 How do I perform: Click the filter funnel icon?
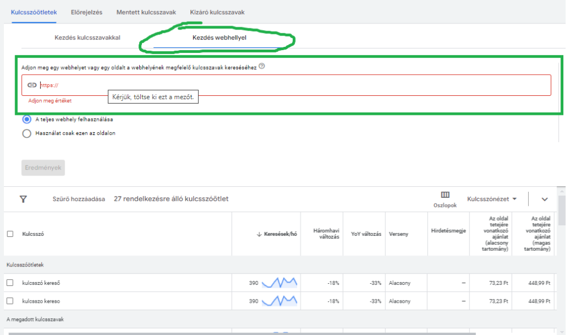click(x=23, y=199)
